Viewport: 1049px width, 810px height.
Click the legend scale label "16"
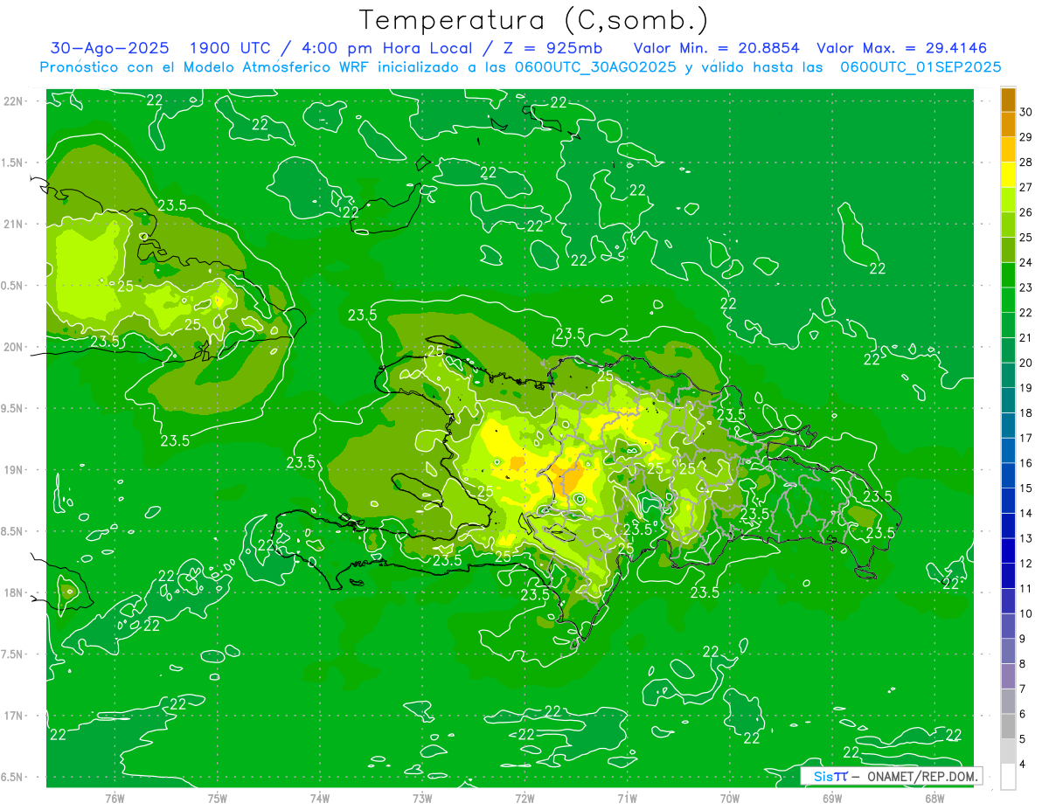(1026, 463)
